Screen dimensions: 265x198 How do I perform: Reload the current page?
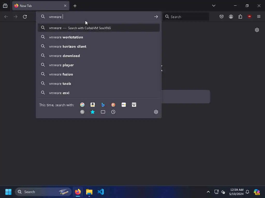click(25, 17)
